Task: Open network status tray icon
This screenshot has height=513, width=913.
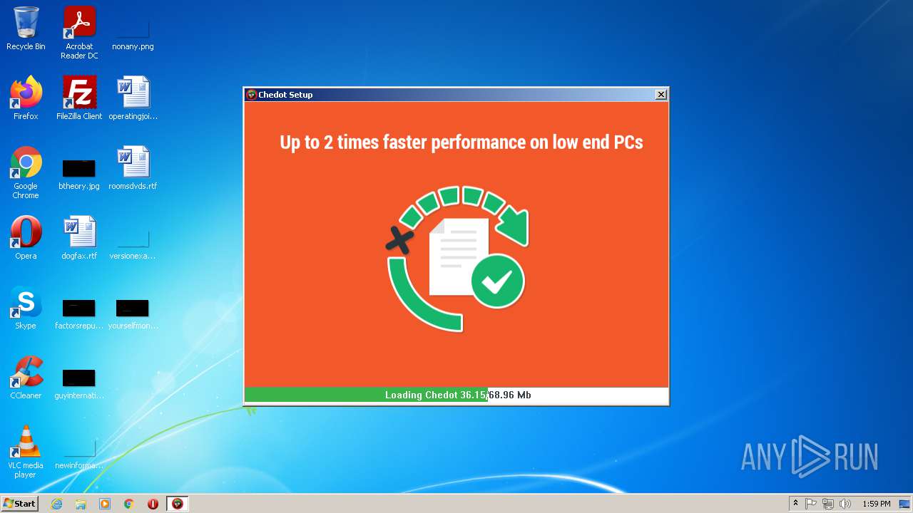Action: 828,504
